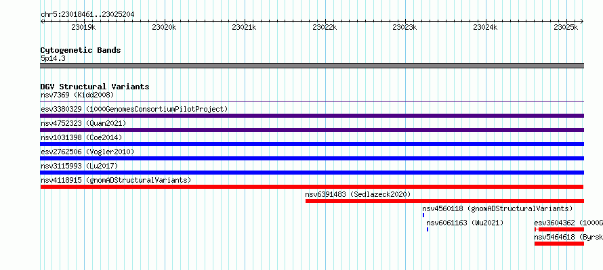This screenshot has height=270, width=603.
Task: Click the 23025k ruler tick label
Action: (x=566, y=27)
